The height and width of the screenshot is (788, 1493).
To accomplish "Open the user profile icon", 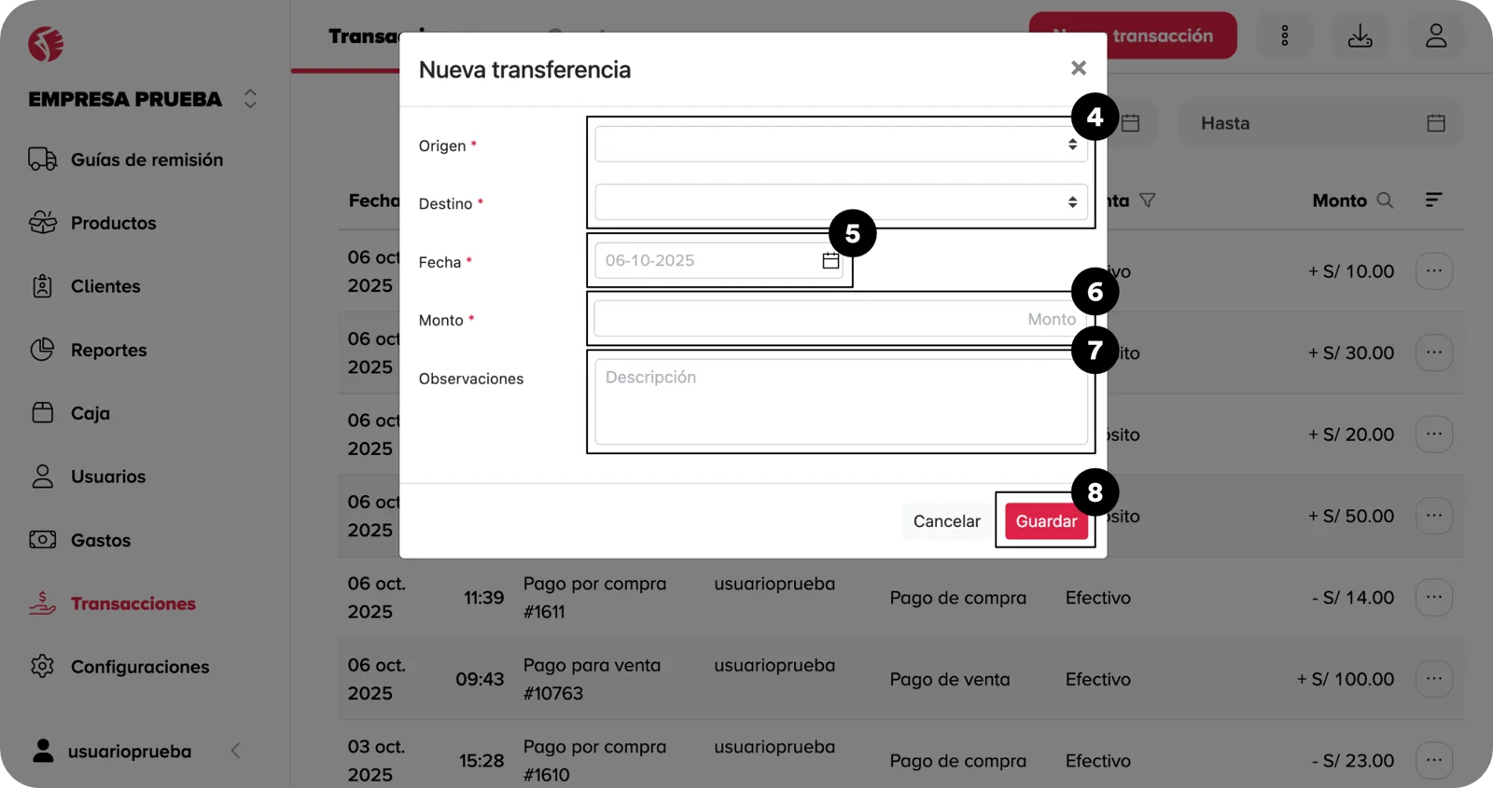I will point(1435,36).
